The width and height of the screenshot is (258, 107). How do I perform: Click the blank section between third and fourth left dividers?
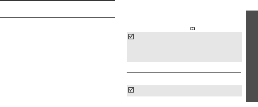pyautogui.click(x=57, y=64)
